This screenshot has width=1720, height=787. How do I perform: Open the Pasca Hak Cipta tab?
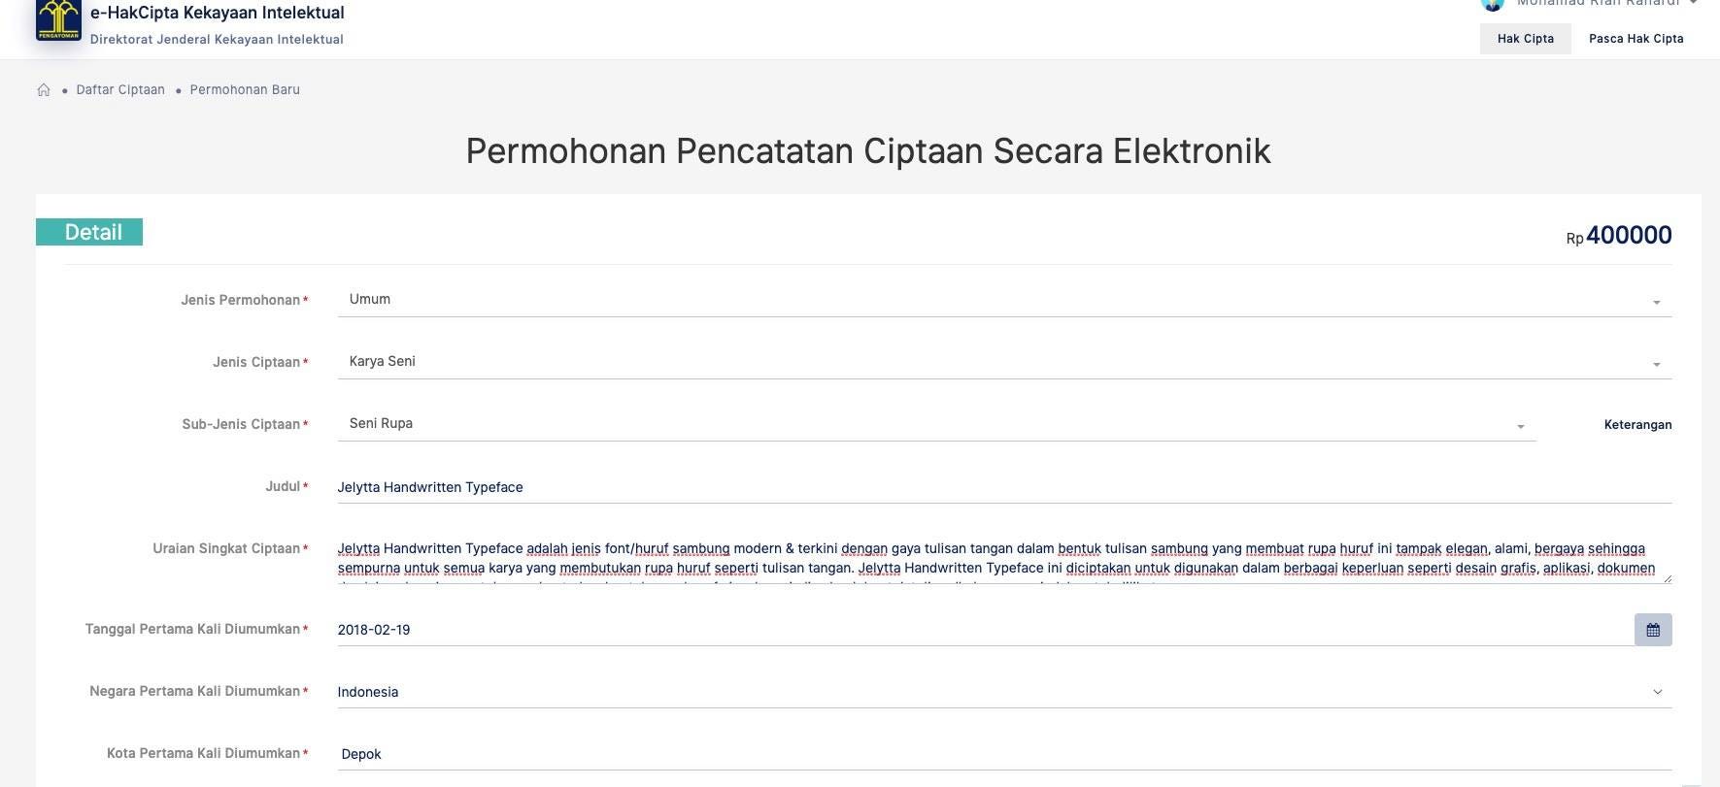pos(1636,39)
